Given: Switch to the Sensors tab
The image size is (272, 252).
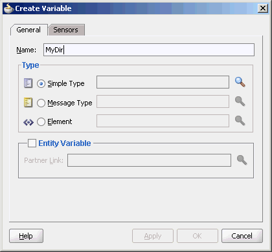Looking at the screenshot, I should pos(66,30).
